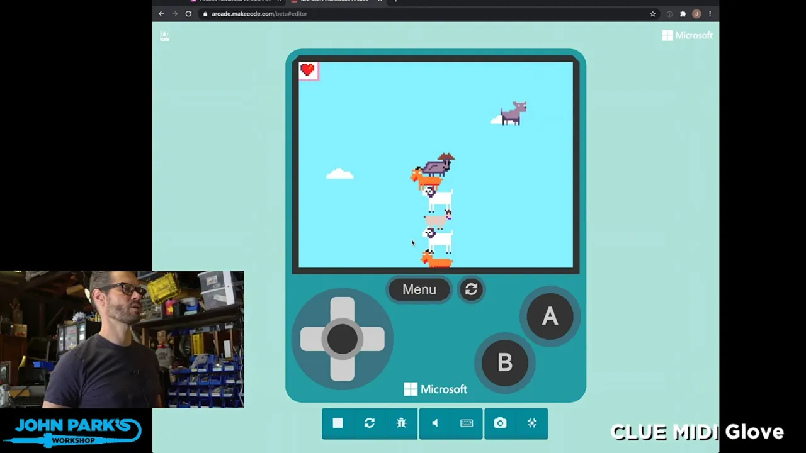Click the D-pad down arm

point(343,369)
